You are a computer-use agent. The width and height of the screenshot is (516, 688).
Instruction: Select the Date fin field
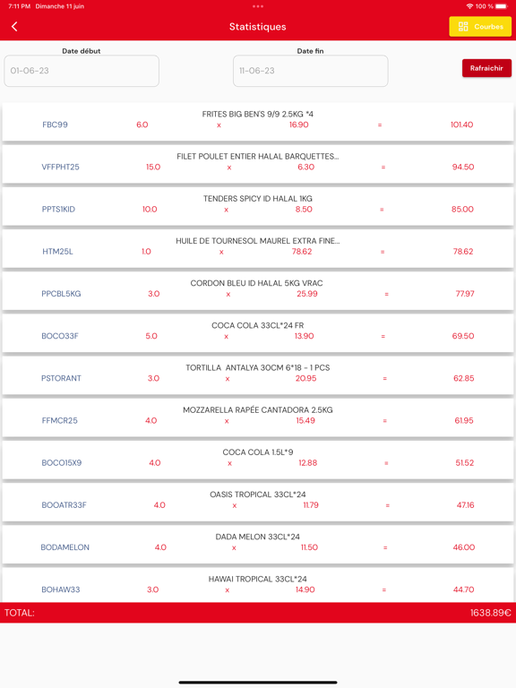[x=310, y=71]
